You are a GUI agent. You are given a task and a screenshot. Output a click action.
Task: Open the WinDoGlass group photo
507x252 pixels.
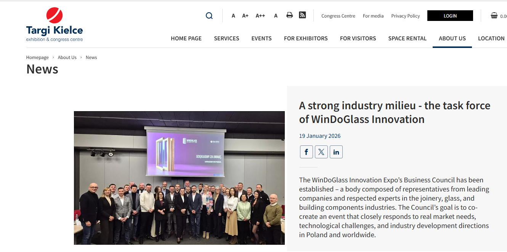click(179, 178)
